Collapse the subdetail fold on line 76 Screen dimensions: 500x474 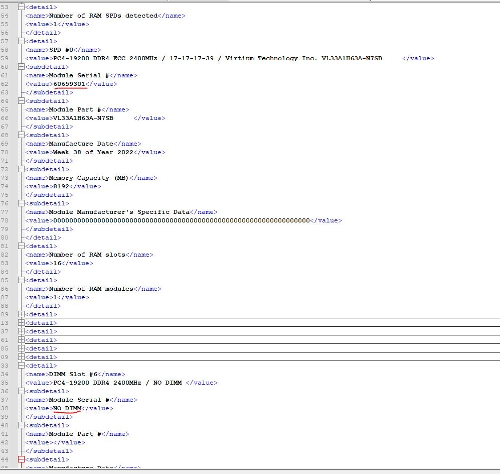click(22, 203)
